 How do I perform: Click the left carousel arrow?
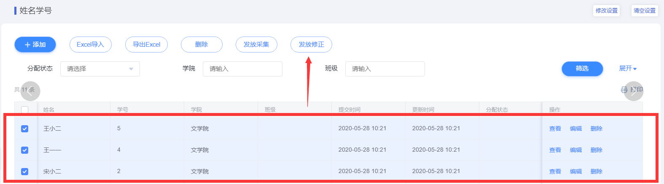tap(30, 91)
